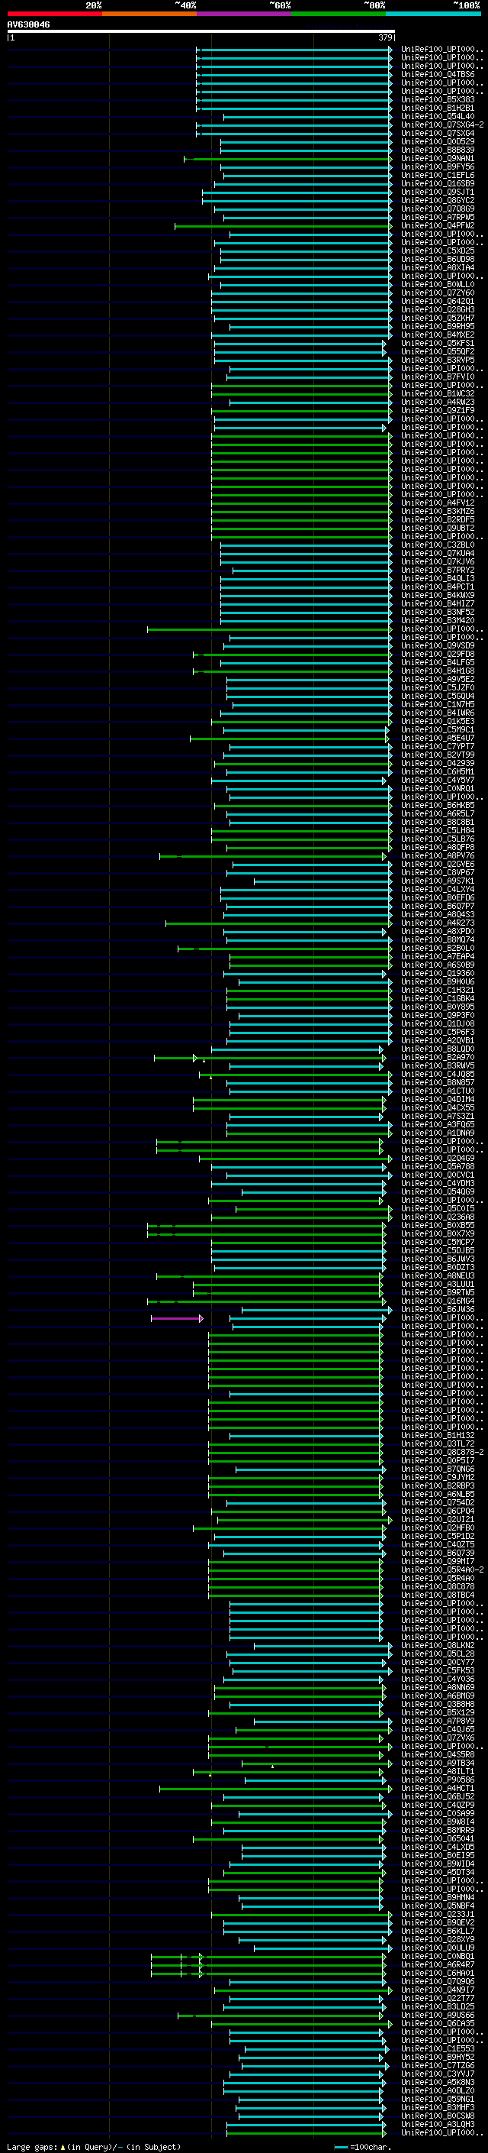
Task: Click the green ~80% identity legend segment
Action: 339,14
